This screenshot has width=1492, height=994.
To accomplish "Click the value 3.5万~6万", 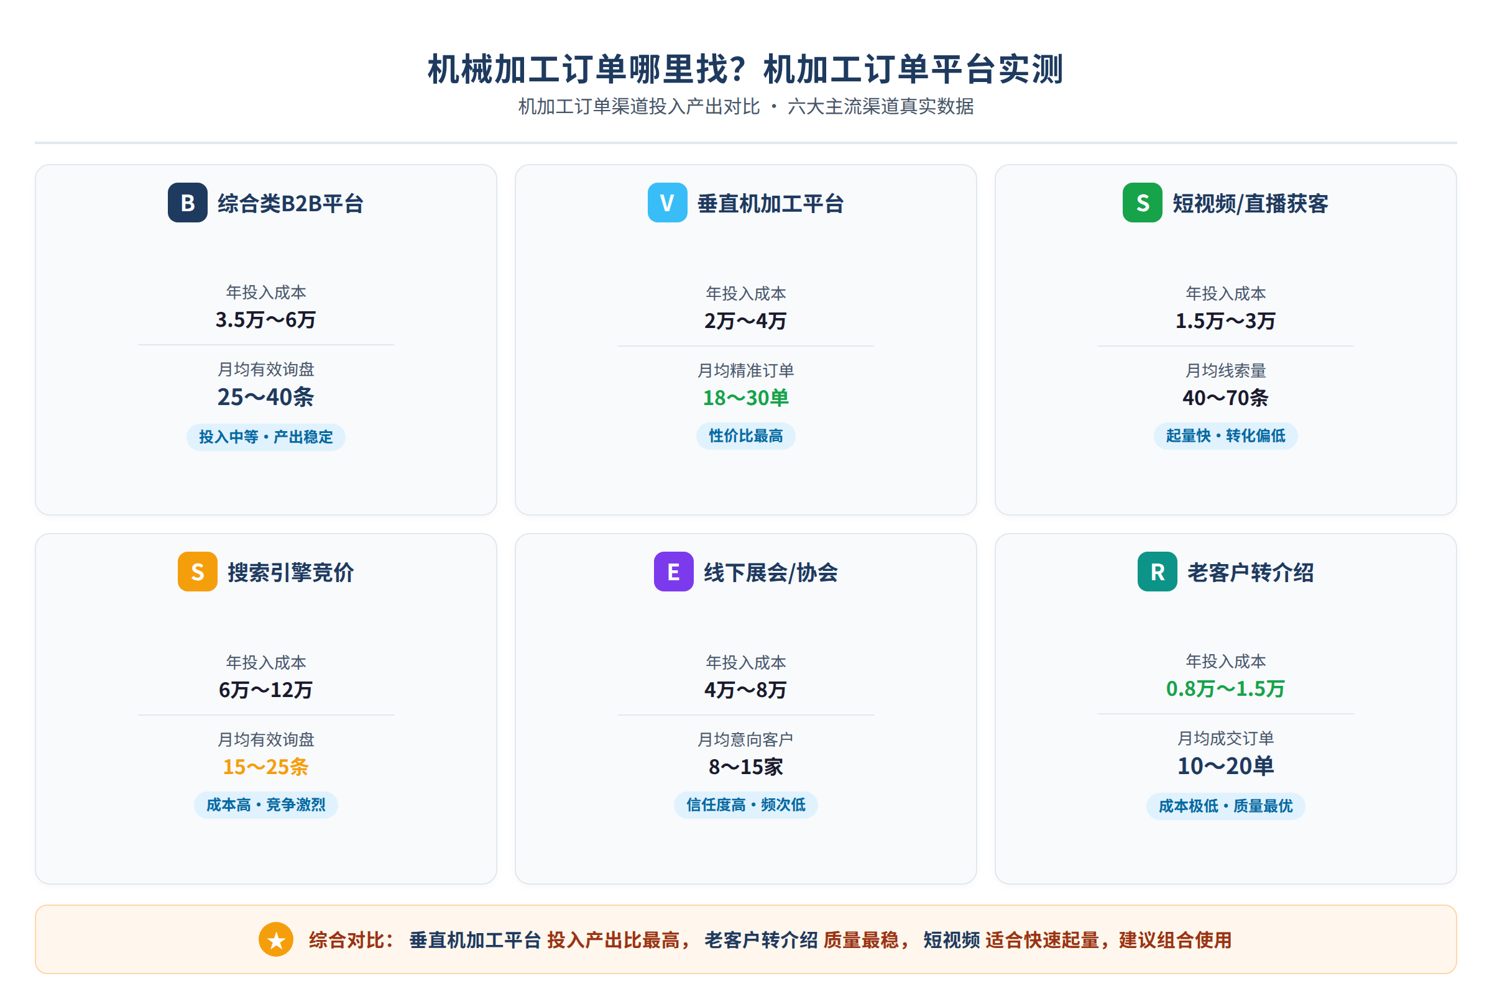I will click(x=266, y=319).
